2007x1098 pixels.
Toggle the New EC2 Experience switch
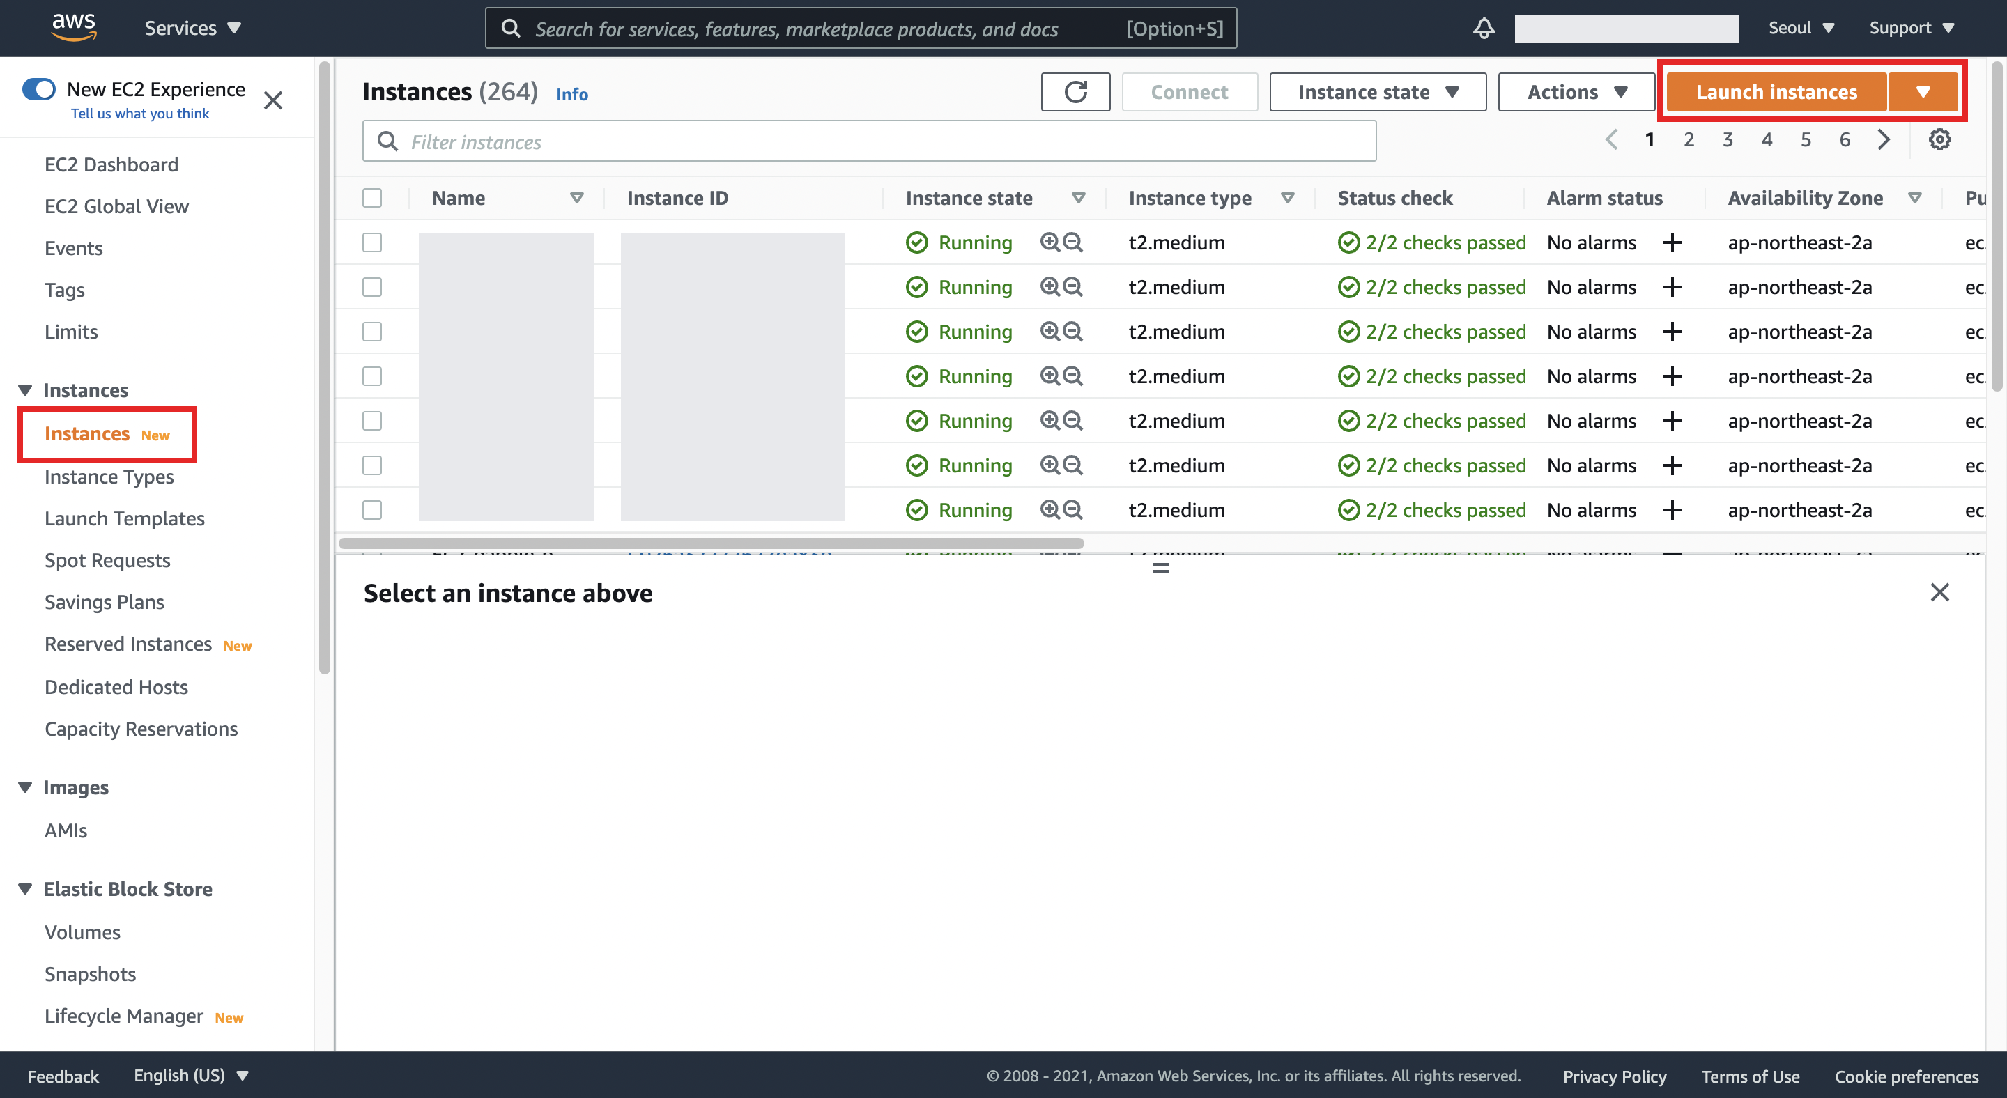[39, 90]
